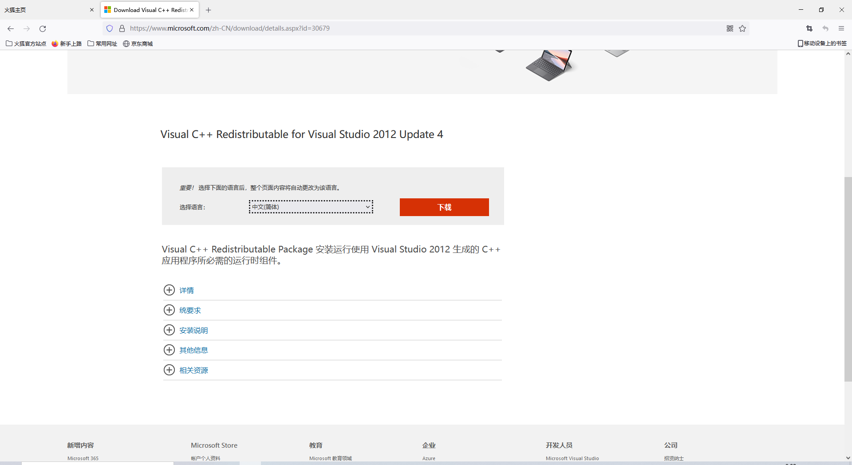Screen dimensions: 852x465
Task: Open the 帐户个人资料 footer link
Action: tap(205, 458)
